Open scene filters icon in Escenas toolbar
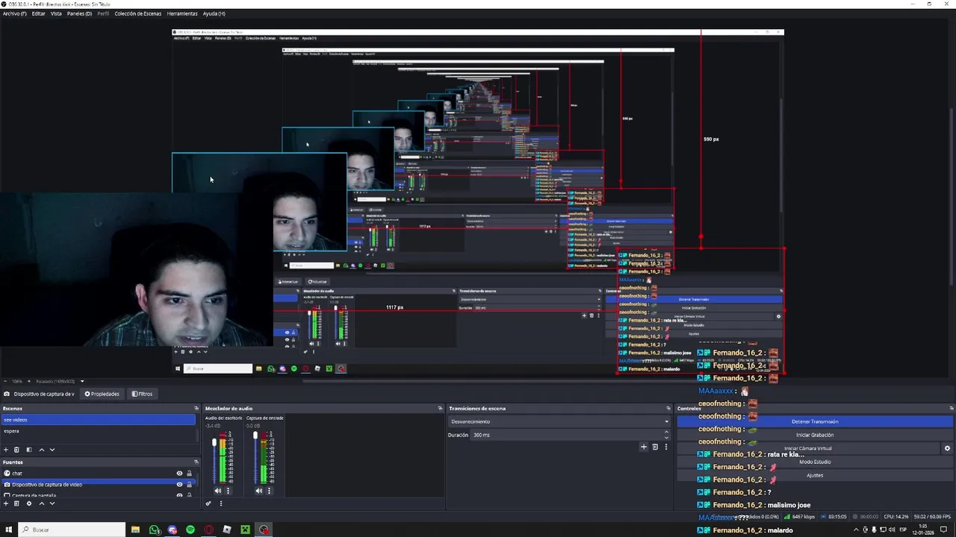Viewport: 956px width, 537px height. coord(29,450)
